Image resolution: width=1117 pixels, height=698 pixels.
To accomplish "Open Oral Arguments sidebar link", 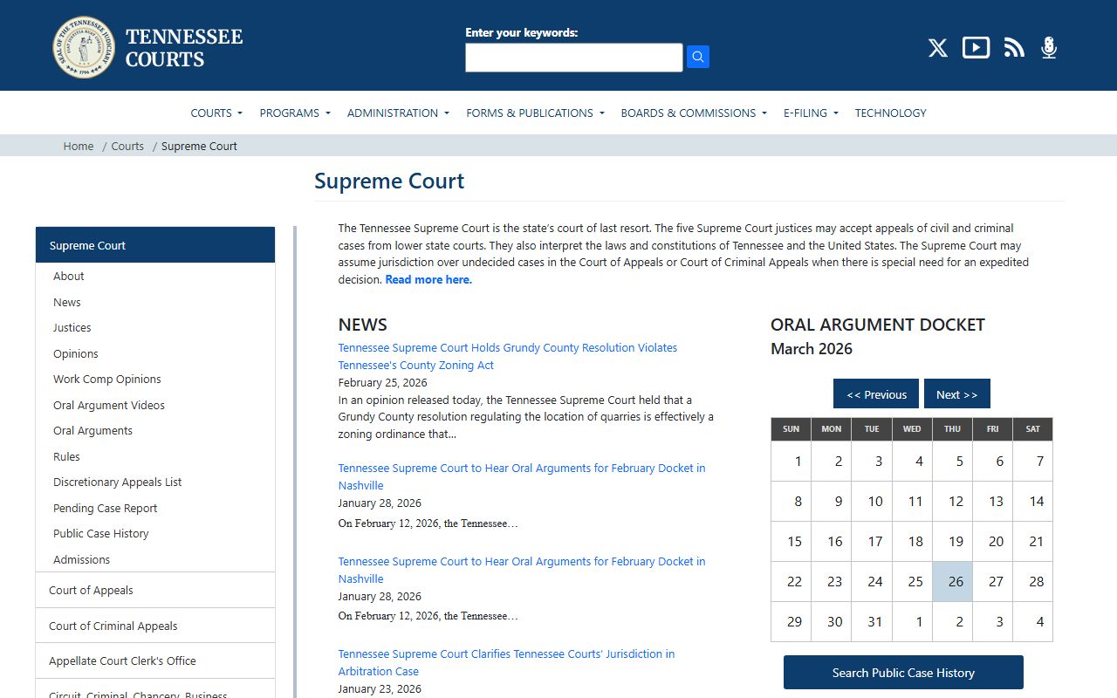I will point(93,430).
